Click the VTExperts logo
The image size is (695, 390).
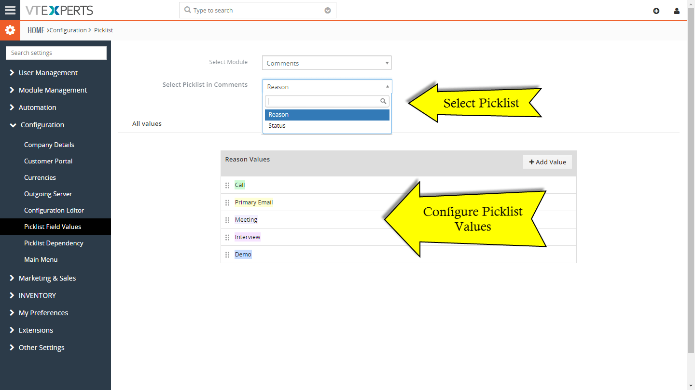pos(59,10)
